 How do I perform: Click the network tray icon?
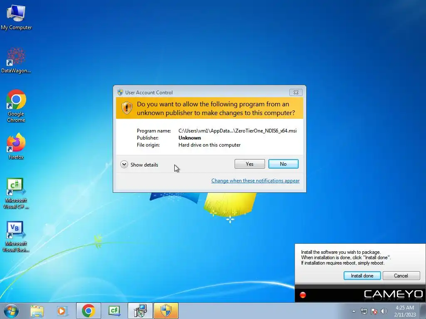coord(364,311)
